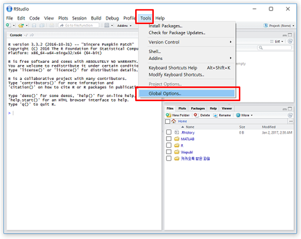This screenshot has width=301, height=239.
Task: Minimize the Files pane
Action: [x=285, y=109]
